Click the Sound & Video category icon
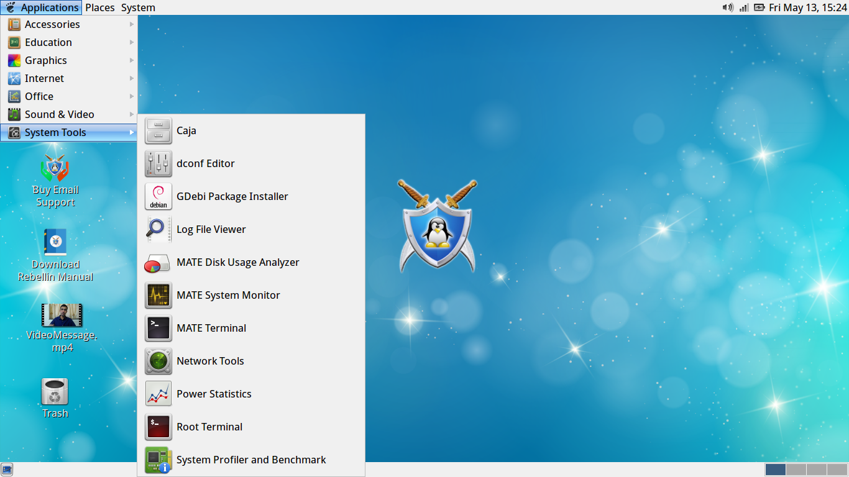Viewport: 849px width, 477px height. coord(14,115)
